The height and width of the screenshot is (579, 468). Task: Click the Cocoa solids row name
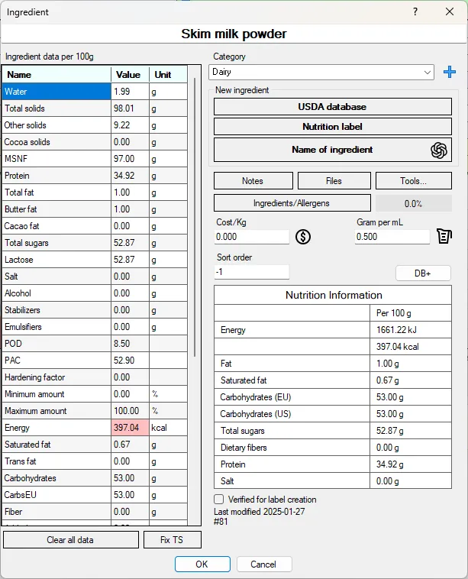tap(56, 142)
